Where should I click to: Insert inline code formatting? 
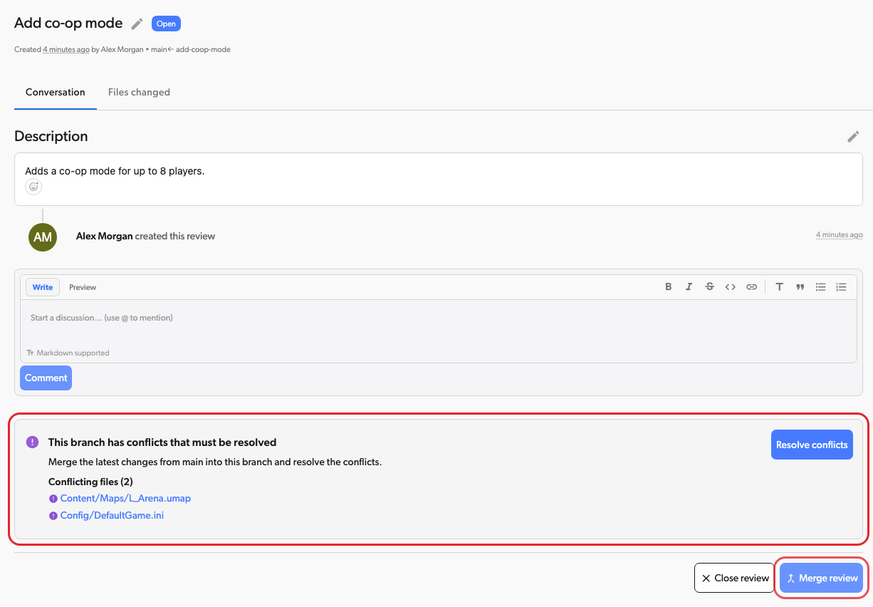(730, 287)
